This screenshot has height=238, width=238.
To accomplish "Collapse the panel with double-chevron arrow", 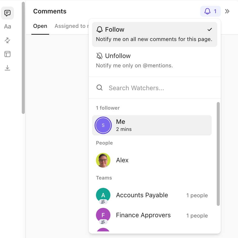I will pyautogui.click(x=227, y=11).
